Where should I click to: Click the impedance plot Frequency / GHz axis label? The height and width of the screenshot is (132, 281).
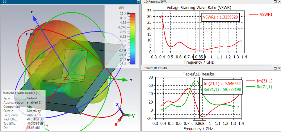point(198,129)
